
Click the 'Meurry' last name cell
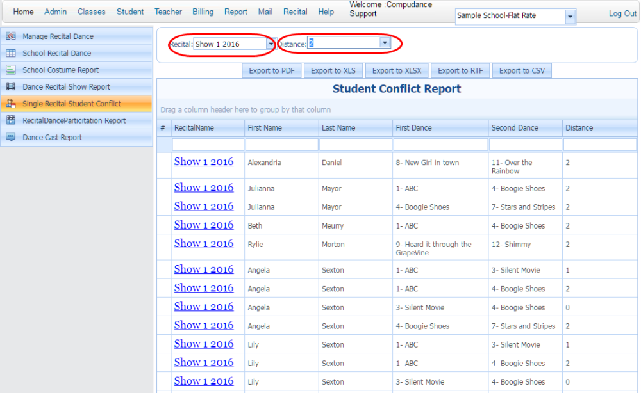click(x=355, y=226)
